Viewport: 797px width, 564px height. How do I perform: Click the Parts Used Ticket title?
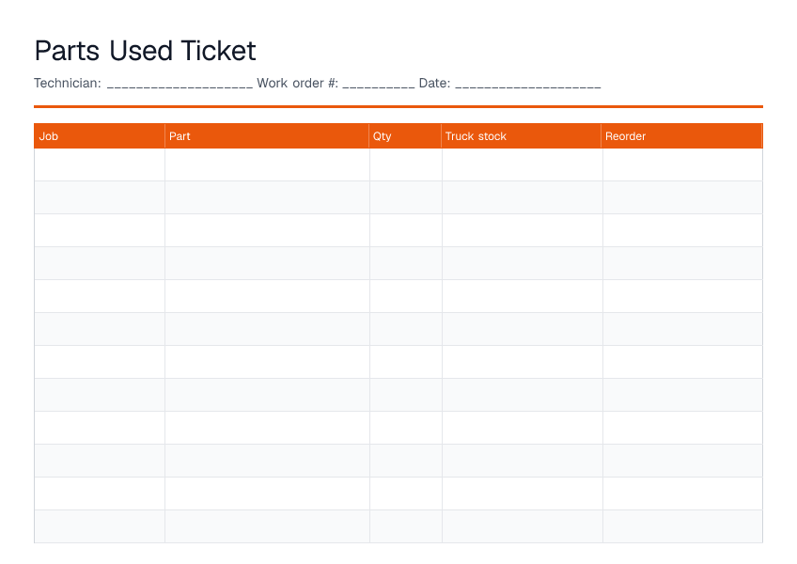[x=145, y=51]
